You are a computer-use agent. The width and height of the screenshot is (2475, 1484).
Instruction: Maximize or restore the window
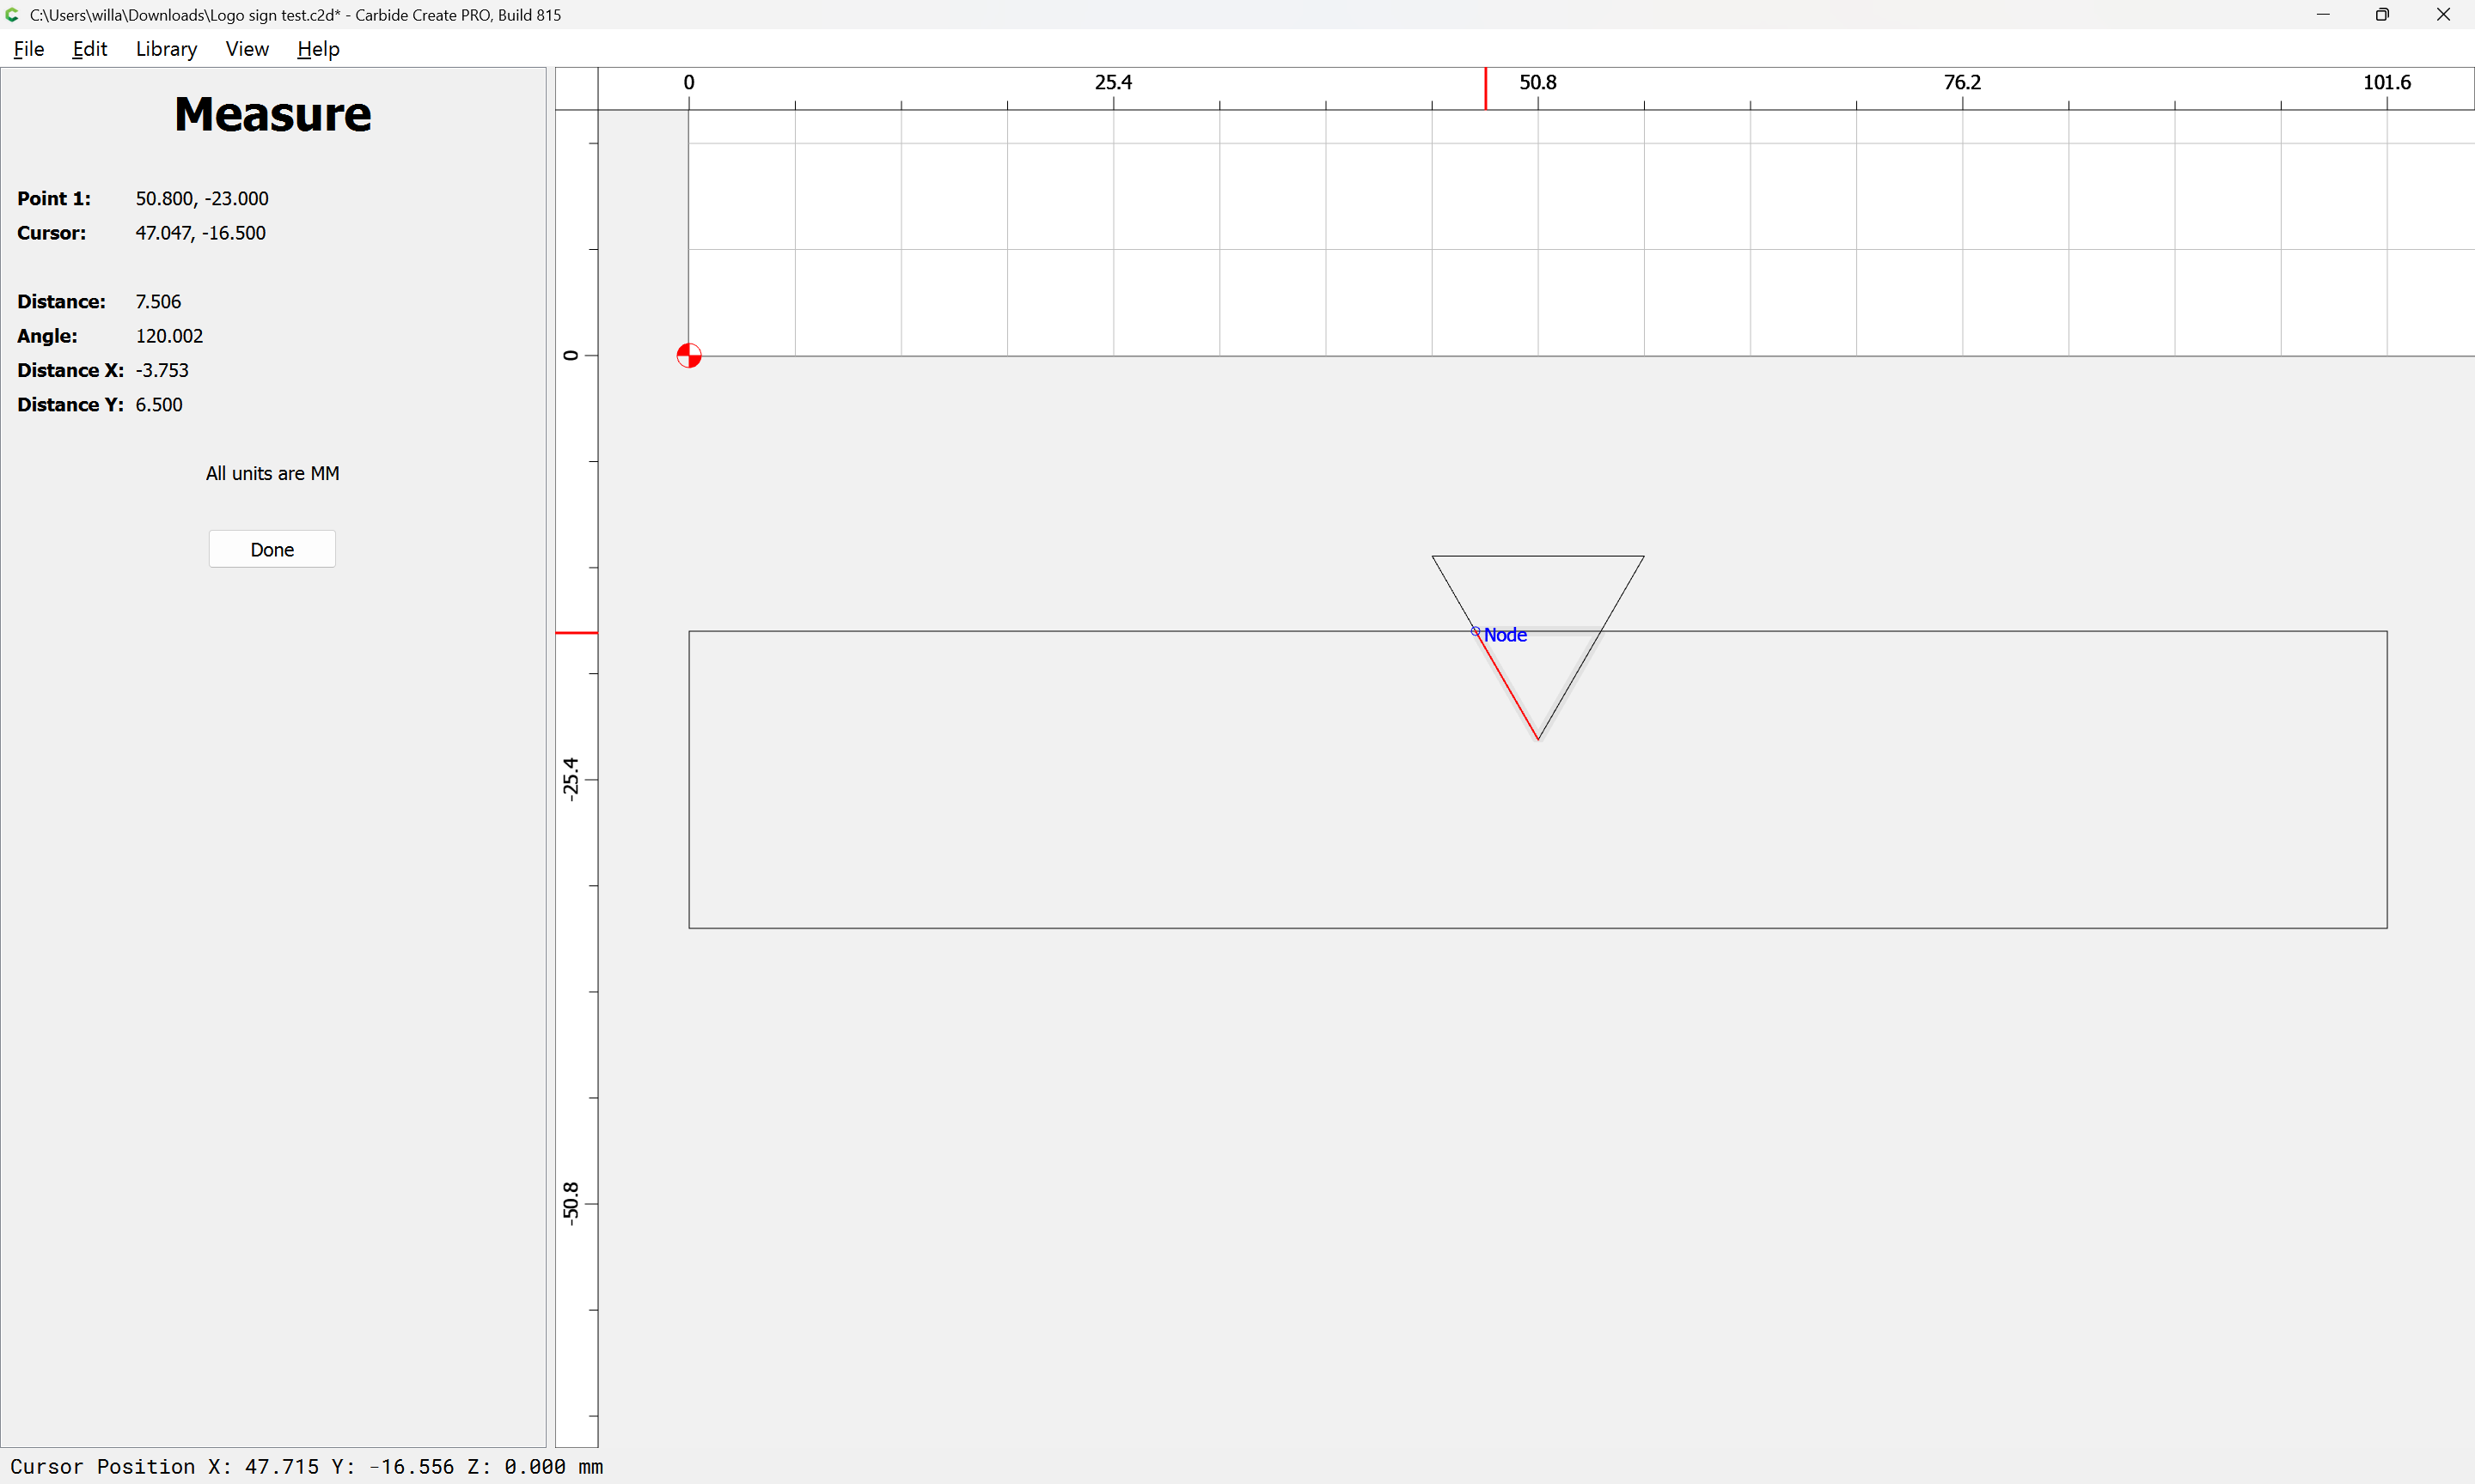point(2382,15)
